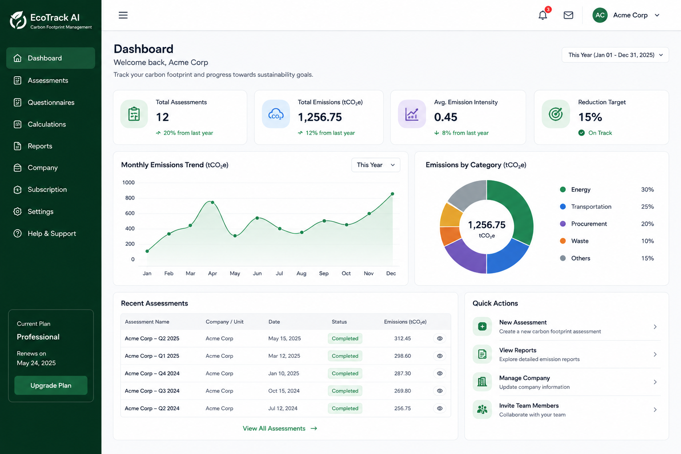The image size is (681, 454).
Task: View the Acme Corp – Q2 2024 assessment eye icon
Action: click(x=440, y=408)
